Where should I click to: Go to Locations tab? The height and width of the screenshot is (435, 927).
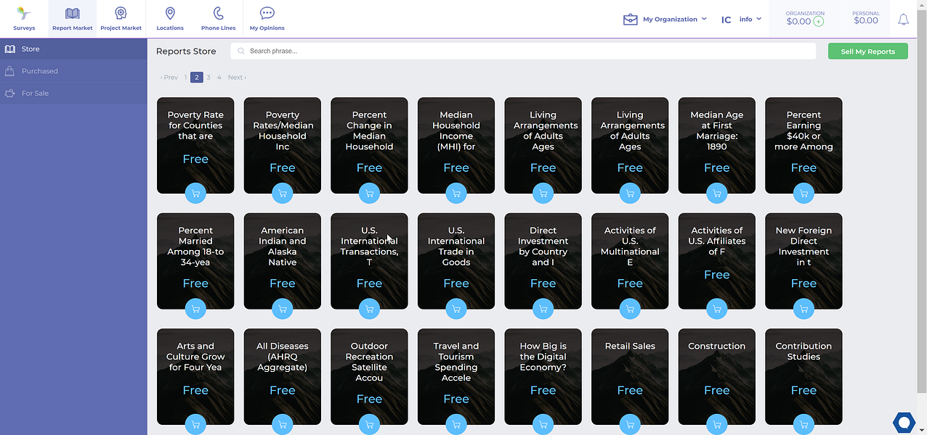point(170,19)
